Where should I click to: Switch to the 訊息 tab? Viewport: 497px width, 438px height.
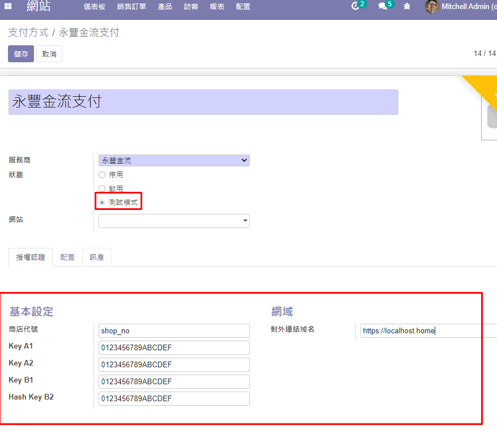97,257
